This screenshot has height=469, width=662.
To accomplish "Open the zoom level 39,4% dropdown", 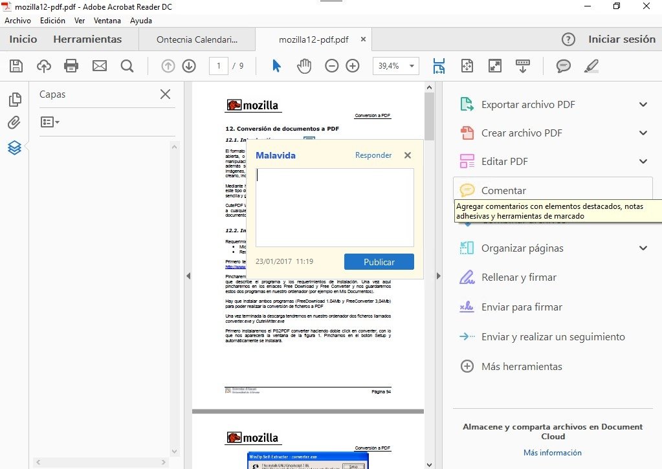I will 412,66.
